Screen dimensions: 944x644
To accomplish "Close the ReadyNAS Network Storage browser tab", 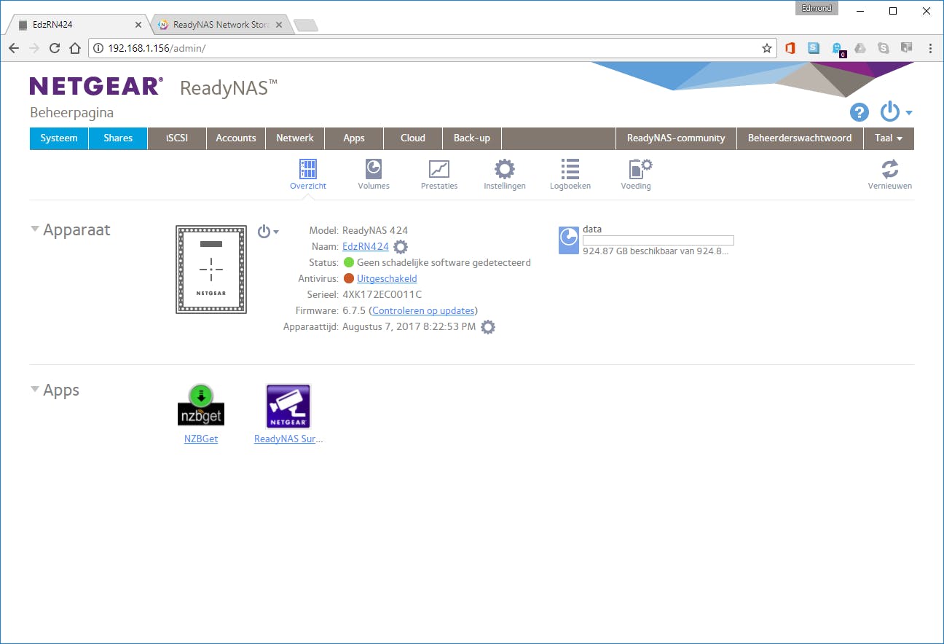I will tap(278, 25).
